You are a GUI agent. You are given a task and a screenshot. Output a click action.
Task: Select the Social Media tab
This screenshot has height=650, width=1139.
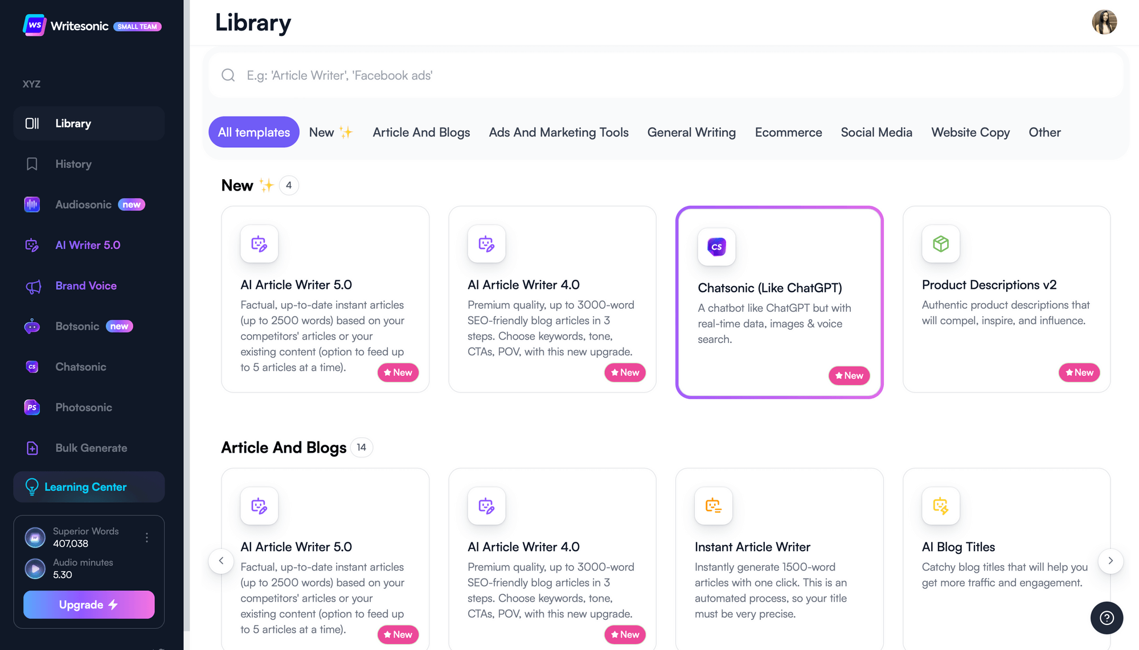tap(876, 132)
